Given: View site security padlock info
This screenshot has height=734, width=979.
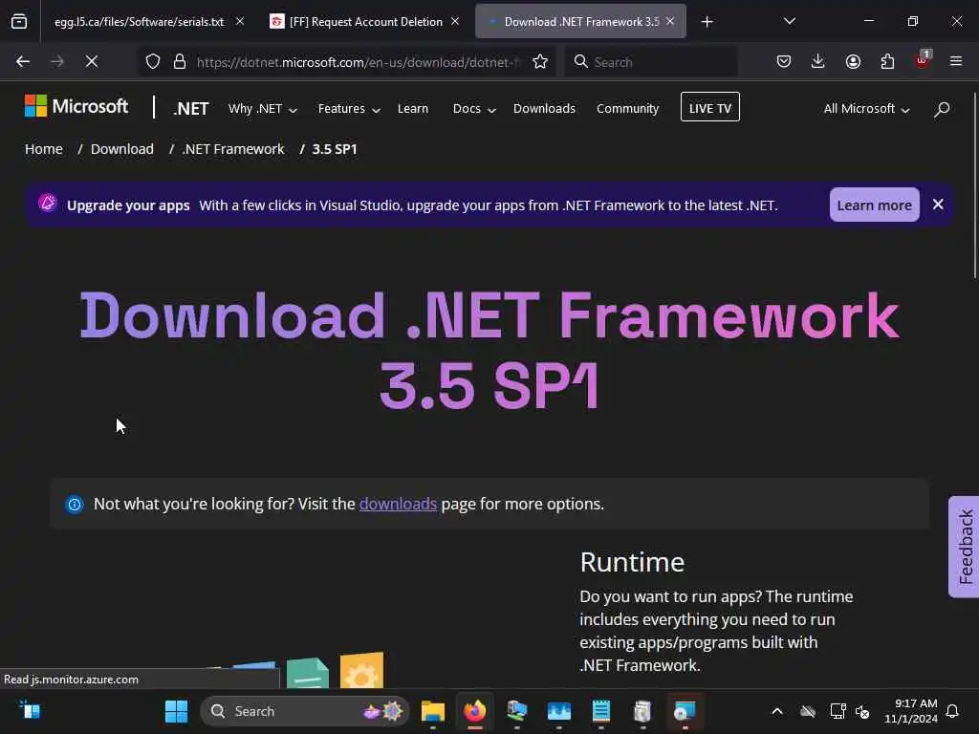Looking at the screenshot, I should pyautogui.click(x=180, y=62).
